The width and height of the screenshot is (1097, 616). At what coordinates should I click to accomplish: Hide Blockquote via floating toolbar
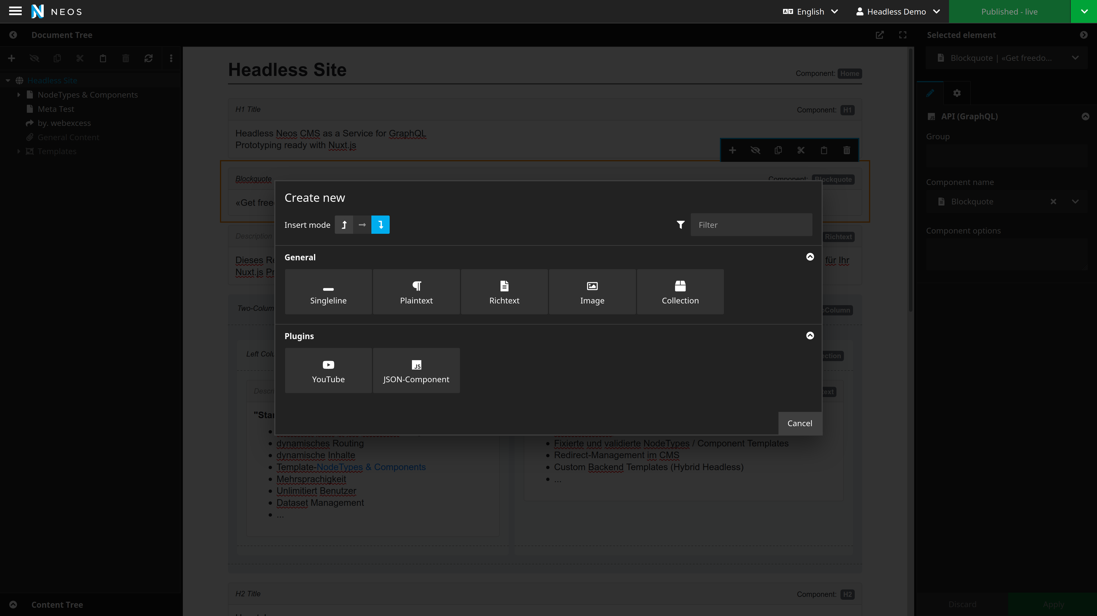tap(755, 150)
